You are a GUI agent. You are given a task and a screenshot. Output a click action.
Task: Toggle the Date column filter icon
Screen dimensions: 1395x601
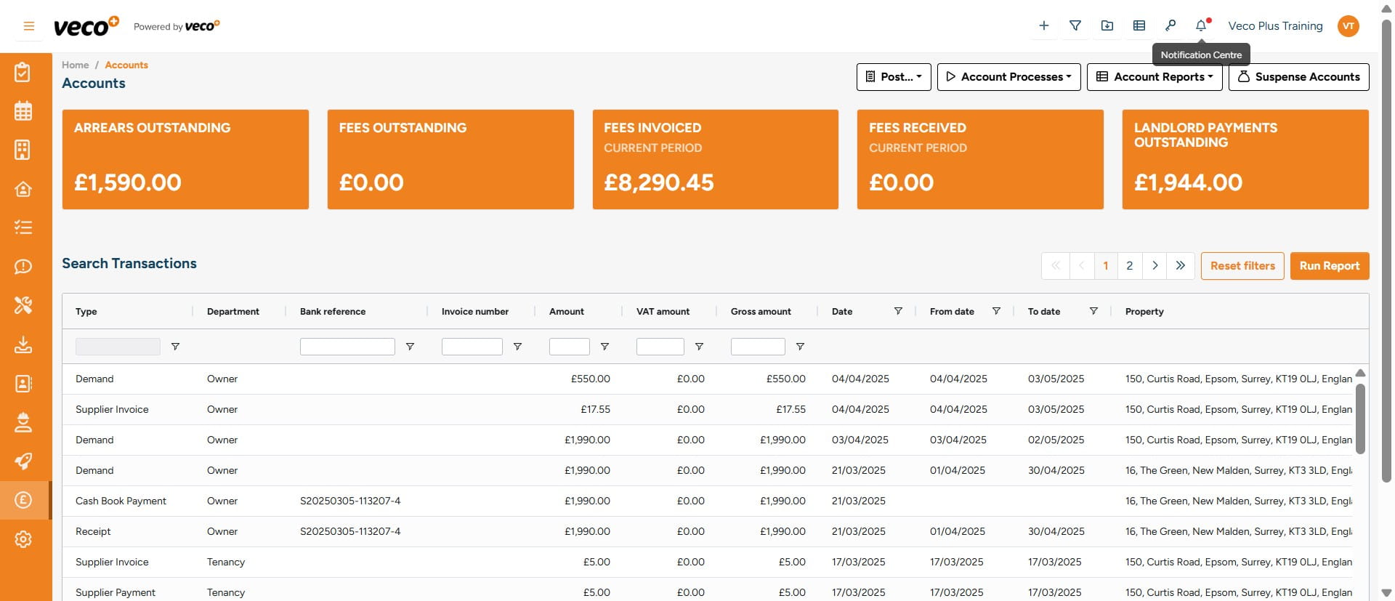pos(898,311)
